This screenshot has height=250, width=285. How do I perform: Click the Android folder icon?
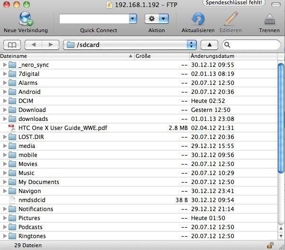[x=12, y=92]
